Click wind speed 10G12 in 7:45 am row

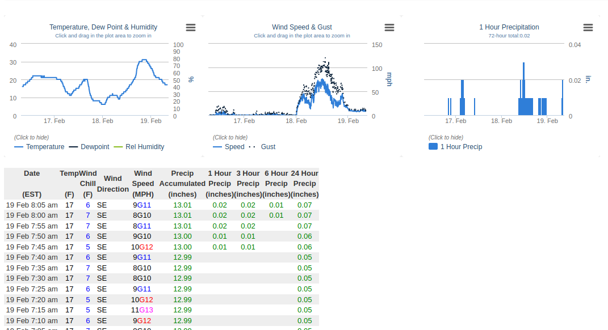click(x=142, y=247)
